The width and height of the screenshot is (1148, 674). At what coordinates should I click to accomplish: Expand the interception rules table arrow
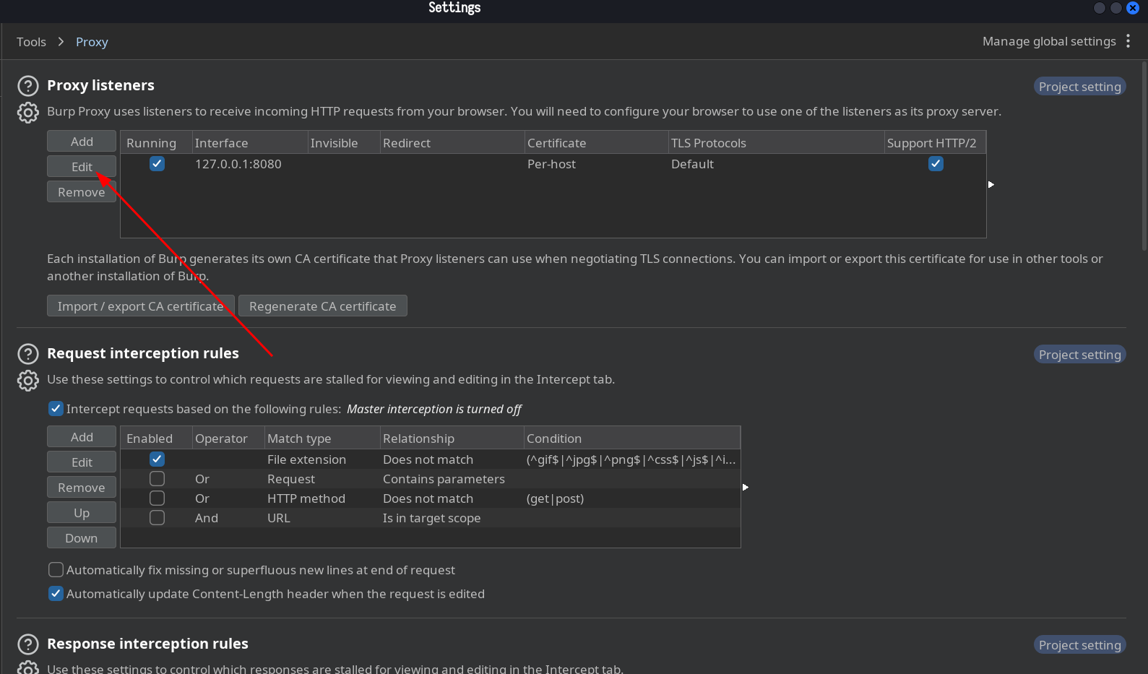(746, 488)
